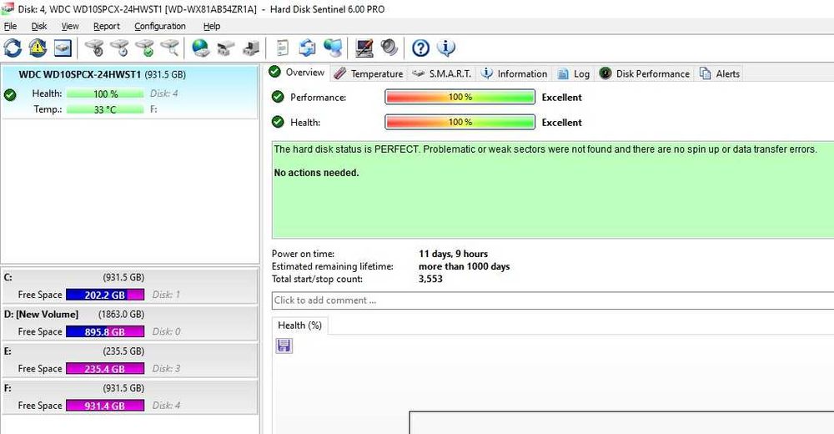Open the Configuration menu

(159, 26)
